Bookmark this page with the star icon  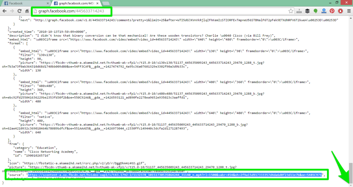pos(291,11)
